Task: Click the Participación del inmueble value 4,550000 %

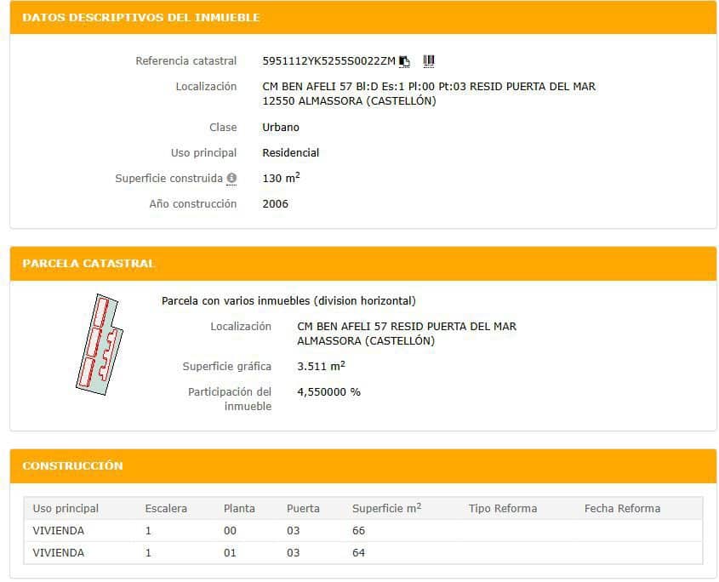Action: point(328,392)
